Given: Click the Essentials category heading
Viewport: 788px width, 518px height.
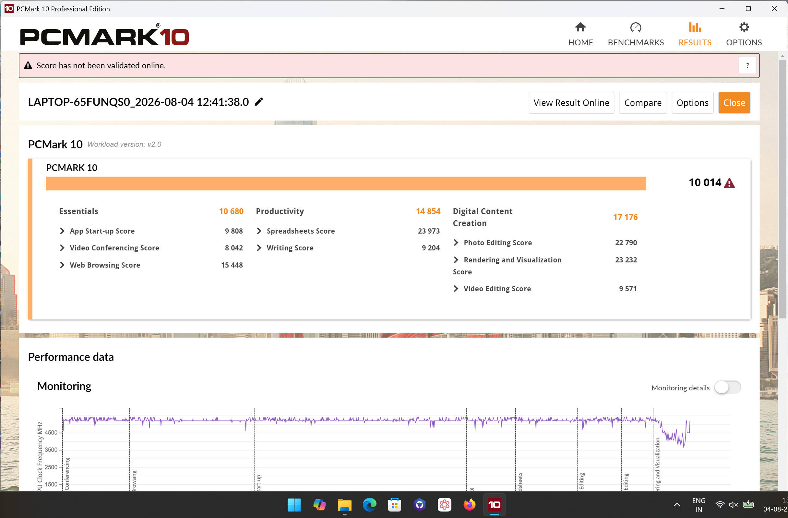Looking at the screenshot, I should [x=78, y=211].
